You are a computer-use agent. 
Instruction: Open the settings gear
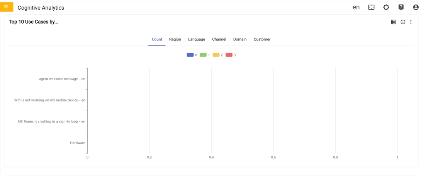(x=386, y=7)
